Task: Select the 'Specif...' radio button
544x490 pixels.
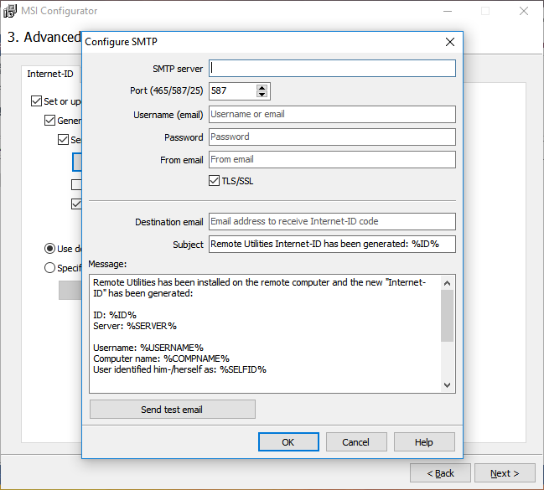Action: coord(49,268)
